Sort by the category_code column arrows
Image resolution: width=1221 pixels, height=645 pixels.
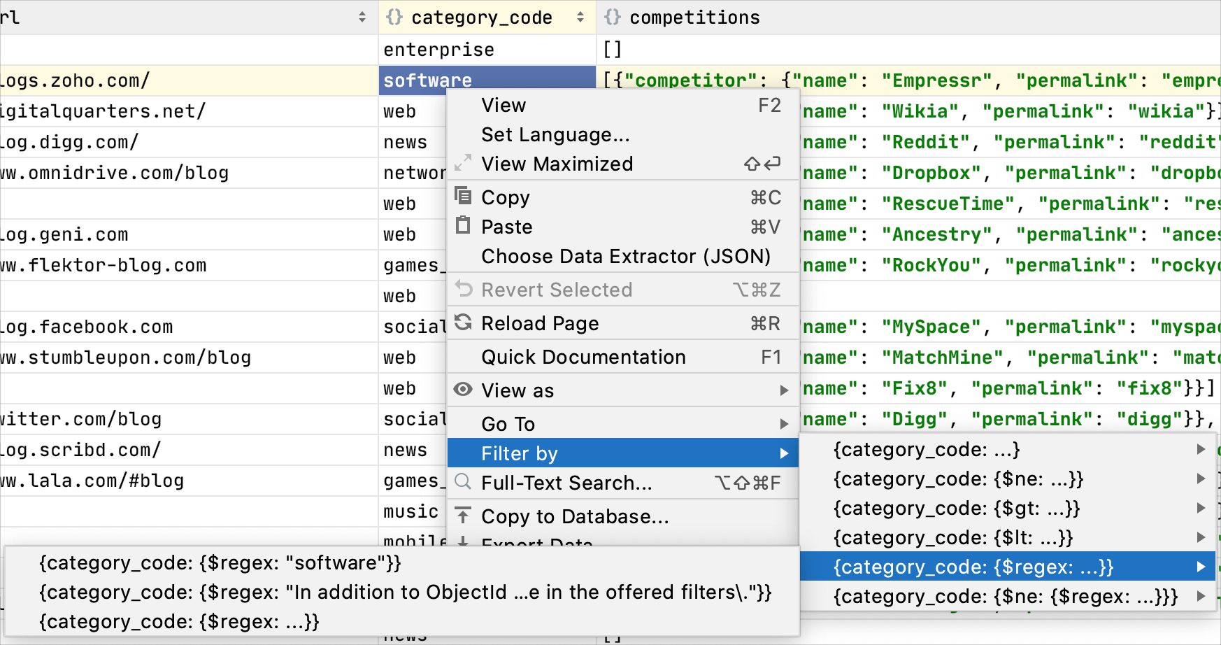pyautogui.click(x=580, y=17)
